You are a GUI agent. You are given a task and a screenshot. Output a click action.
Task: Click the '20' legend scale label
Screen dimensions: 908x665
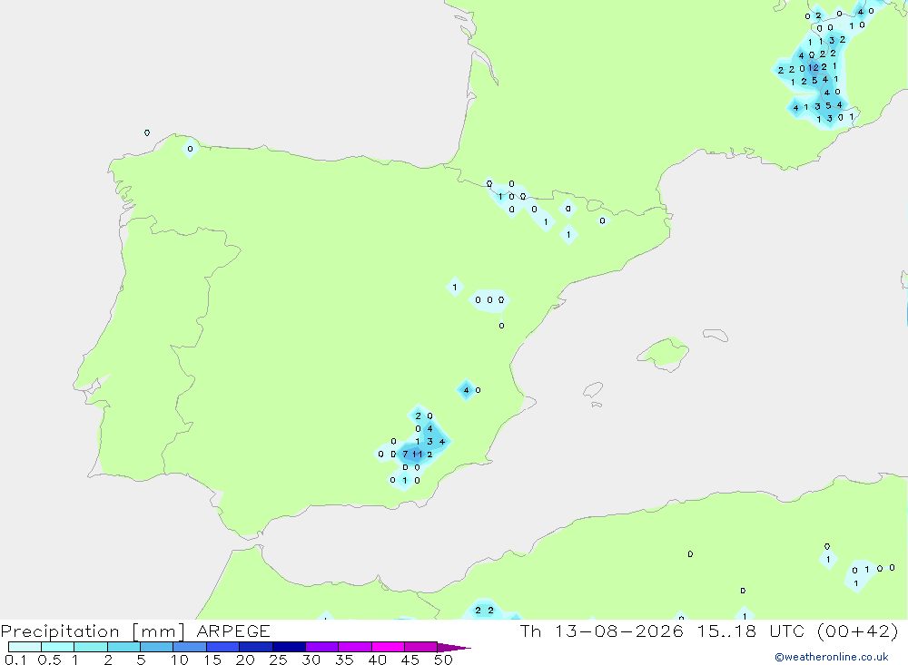245,660
